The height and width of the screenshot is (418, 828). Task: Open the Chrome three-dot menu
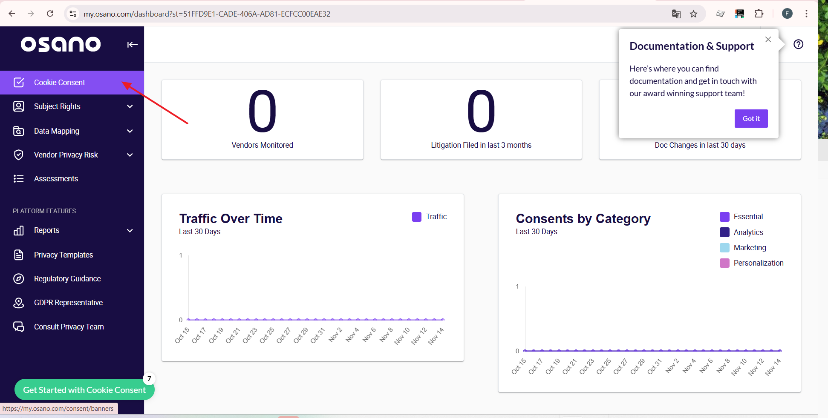tap(806, 14)
